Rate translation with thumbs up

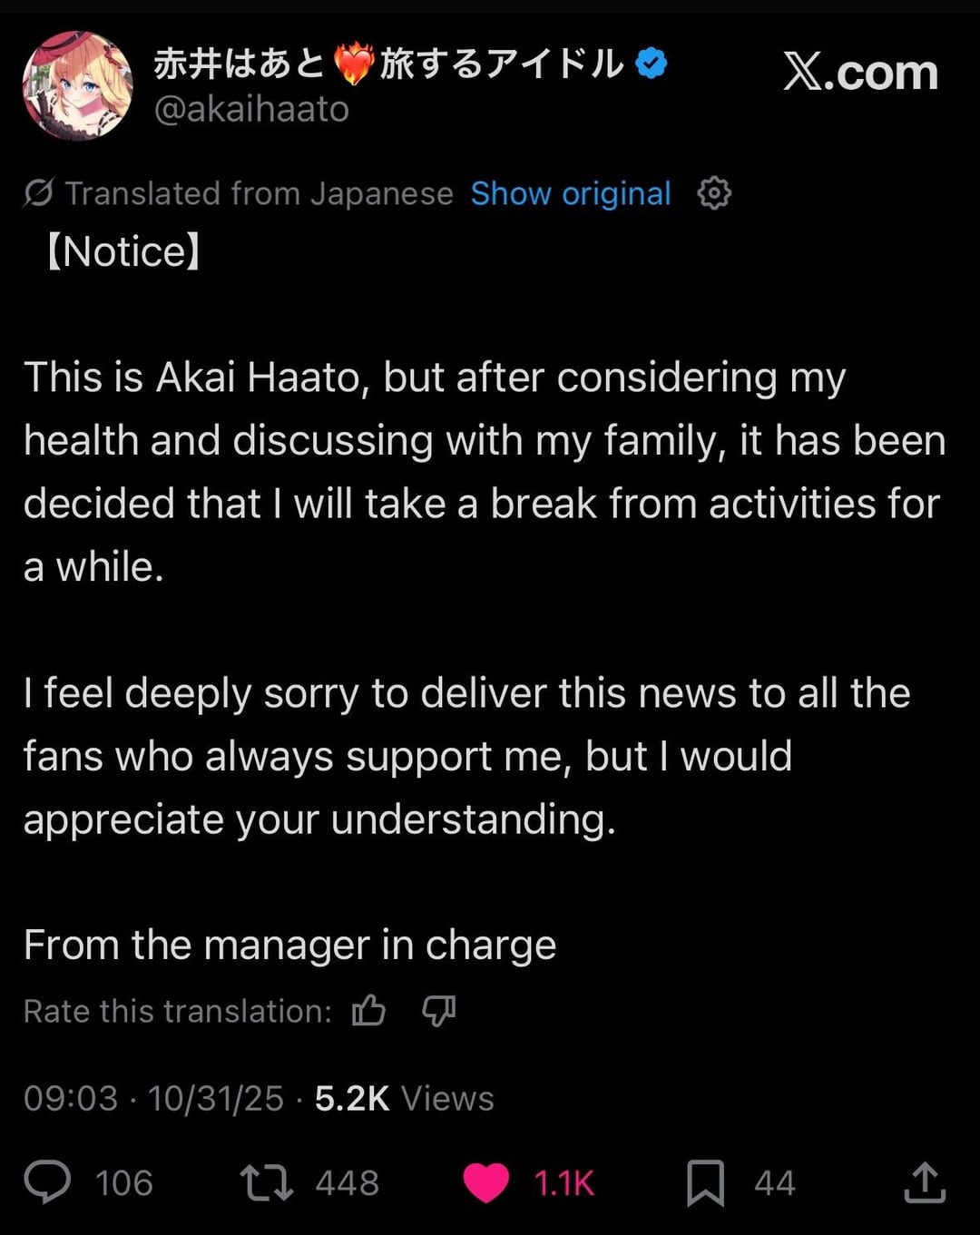[368, 1010]
